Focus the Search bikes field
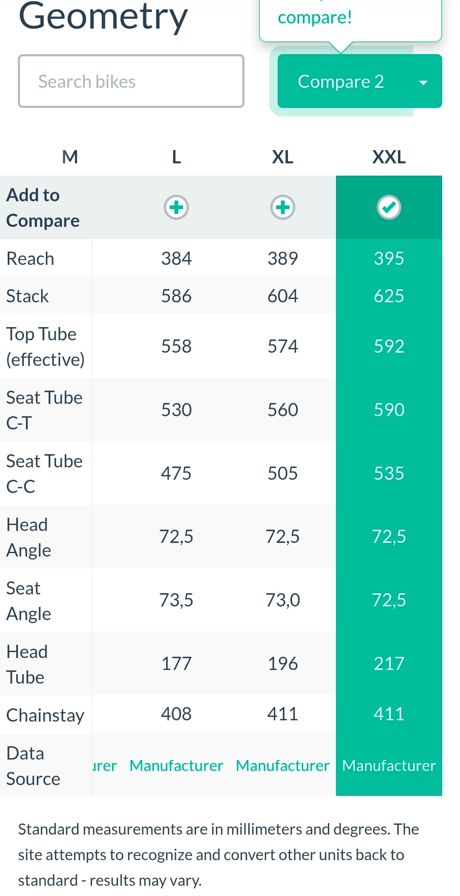The image size is (460, 896). (131, 81)
